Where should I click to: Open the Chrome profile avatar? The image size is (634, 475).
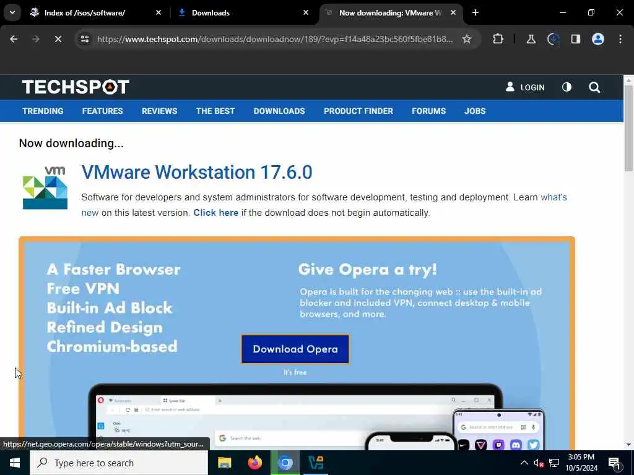pyautogui.click(x=597, y=39)
